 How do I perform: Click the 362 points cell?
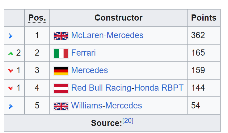pos(204,35)
